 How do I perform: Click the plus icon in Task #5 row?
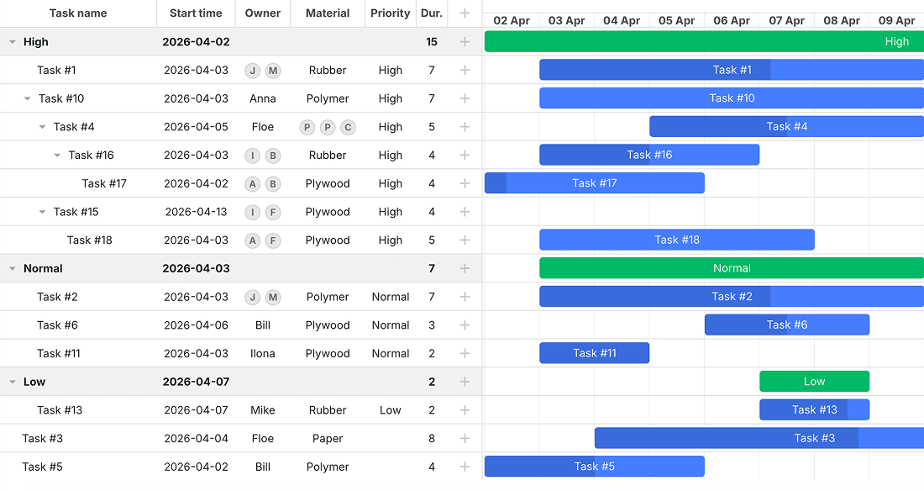pyautogui.click(x=465, y=467)
